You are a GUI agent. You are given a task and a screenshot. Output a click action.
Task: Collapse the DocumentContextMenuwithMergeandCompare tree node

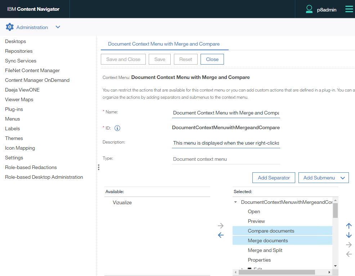[x=235, y=202]
